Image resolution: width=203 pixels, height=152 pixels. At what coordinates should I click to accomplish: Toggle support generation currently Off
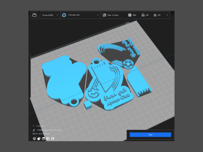(x=145, y=15)
